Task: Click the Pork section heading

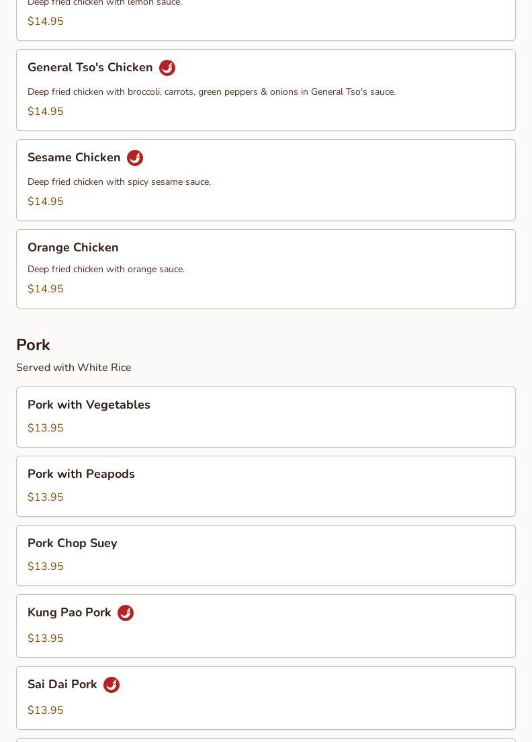Action: 34,345
